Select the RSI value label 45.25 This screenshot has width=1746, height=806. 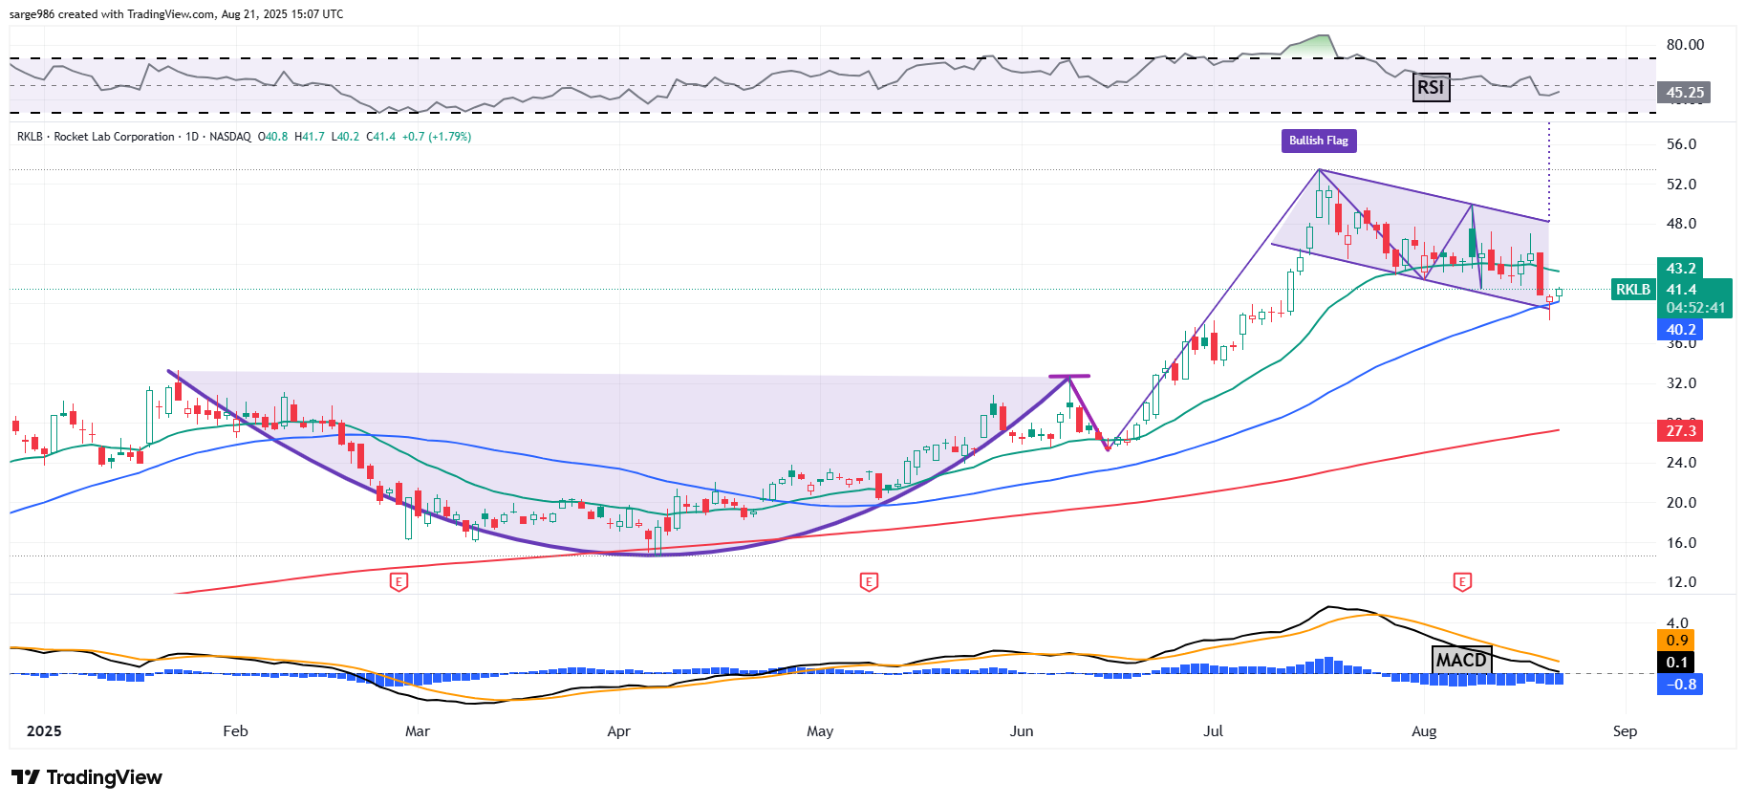click(x=1684, y=93)
